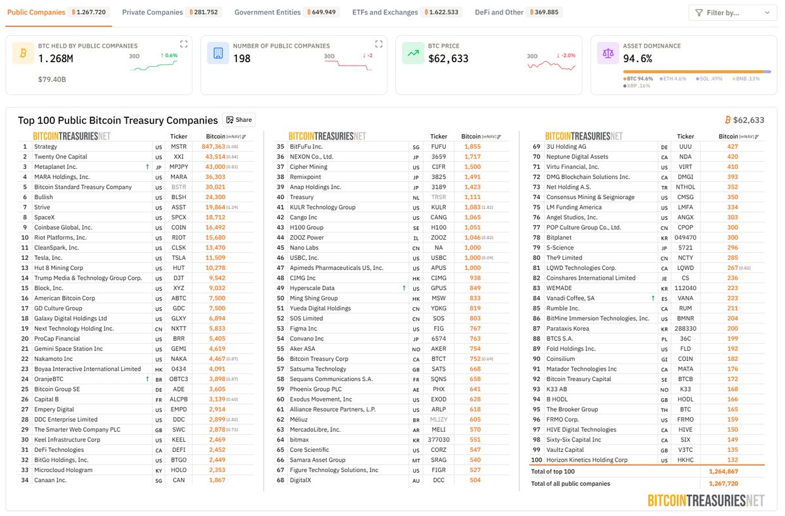The image size is (785, 516).
Task: Click the Rumble Inc. row
Action: pyautogui.click(x=648, y=308)
